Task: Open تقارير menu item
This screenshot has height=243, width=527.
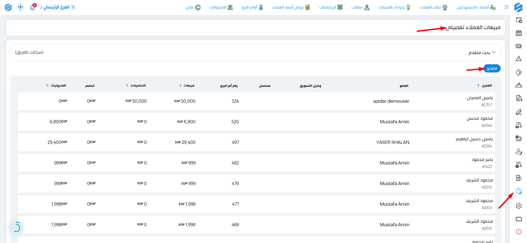Action: 193,7
